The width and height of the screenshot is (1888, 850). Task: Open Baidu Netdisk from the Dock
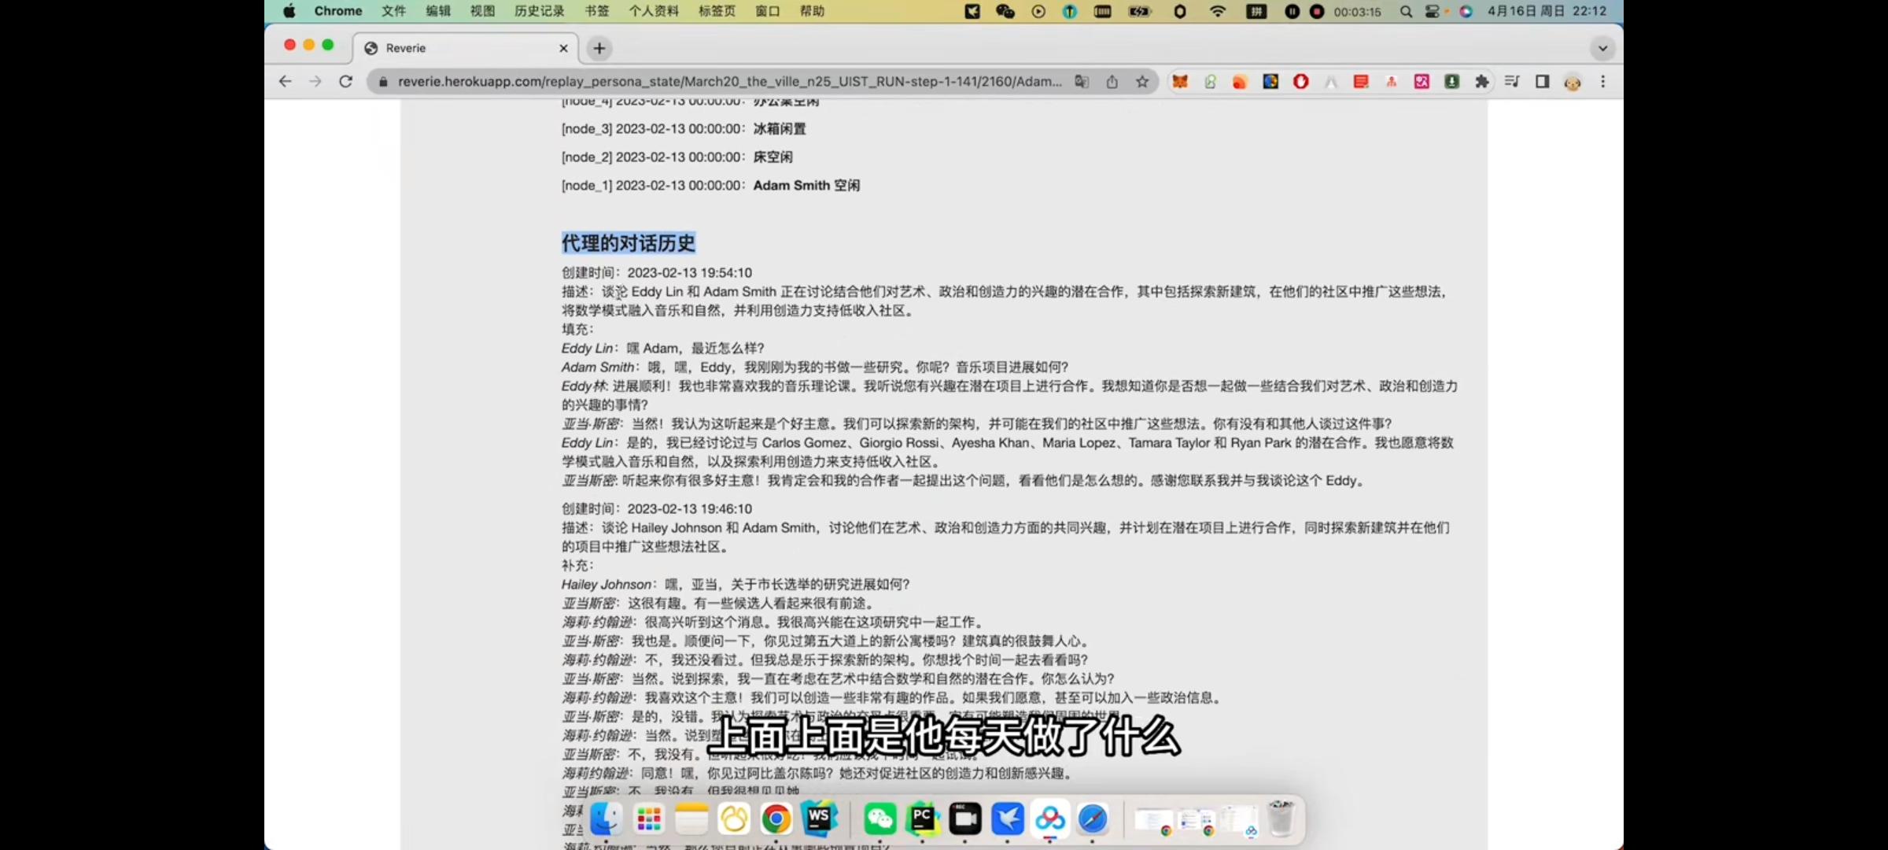coord(1050,819)
